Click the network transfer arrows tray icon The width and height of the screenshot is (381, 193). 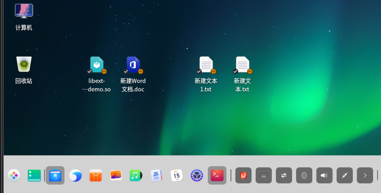(284, 175)
